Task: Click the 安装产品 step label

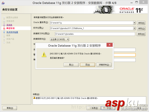Action: click(10, 39)
